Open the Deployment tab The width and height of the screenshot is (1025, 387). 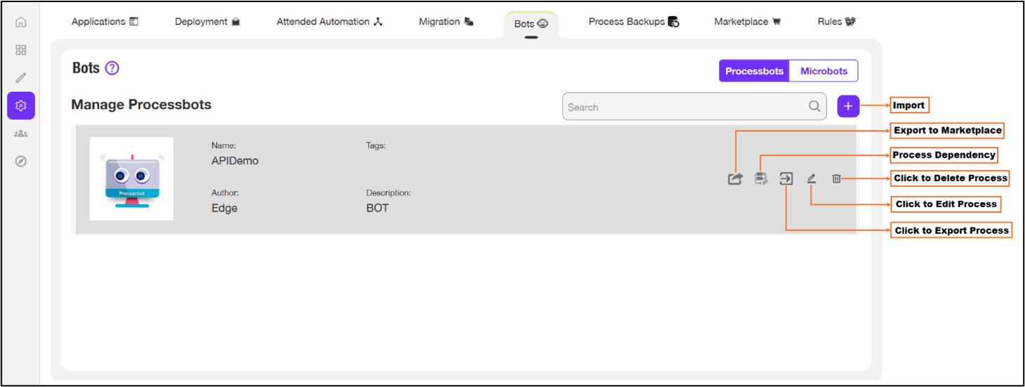tap(207, 22)
